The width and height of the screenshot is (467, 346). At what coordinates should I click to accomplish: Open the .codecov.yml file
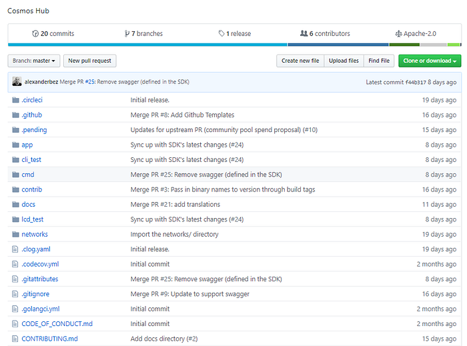40,264
